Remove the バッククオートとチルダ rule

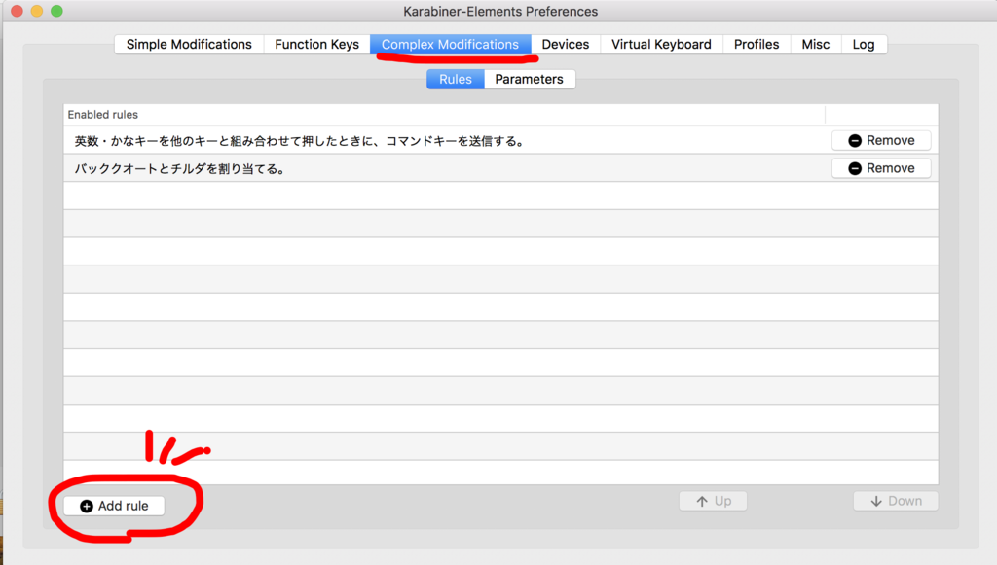(x=881, y=168)
